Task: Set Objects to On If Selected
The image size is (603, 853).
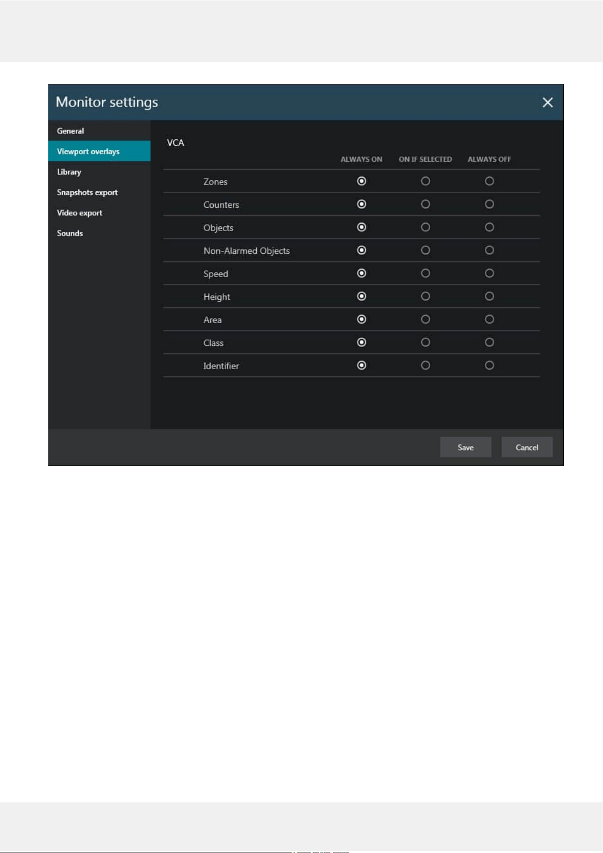Action: coord(425,227)
